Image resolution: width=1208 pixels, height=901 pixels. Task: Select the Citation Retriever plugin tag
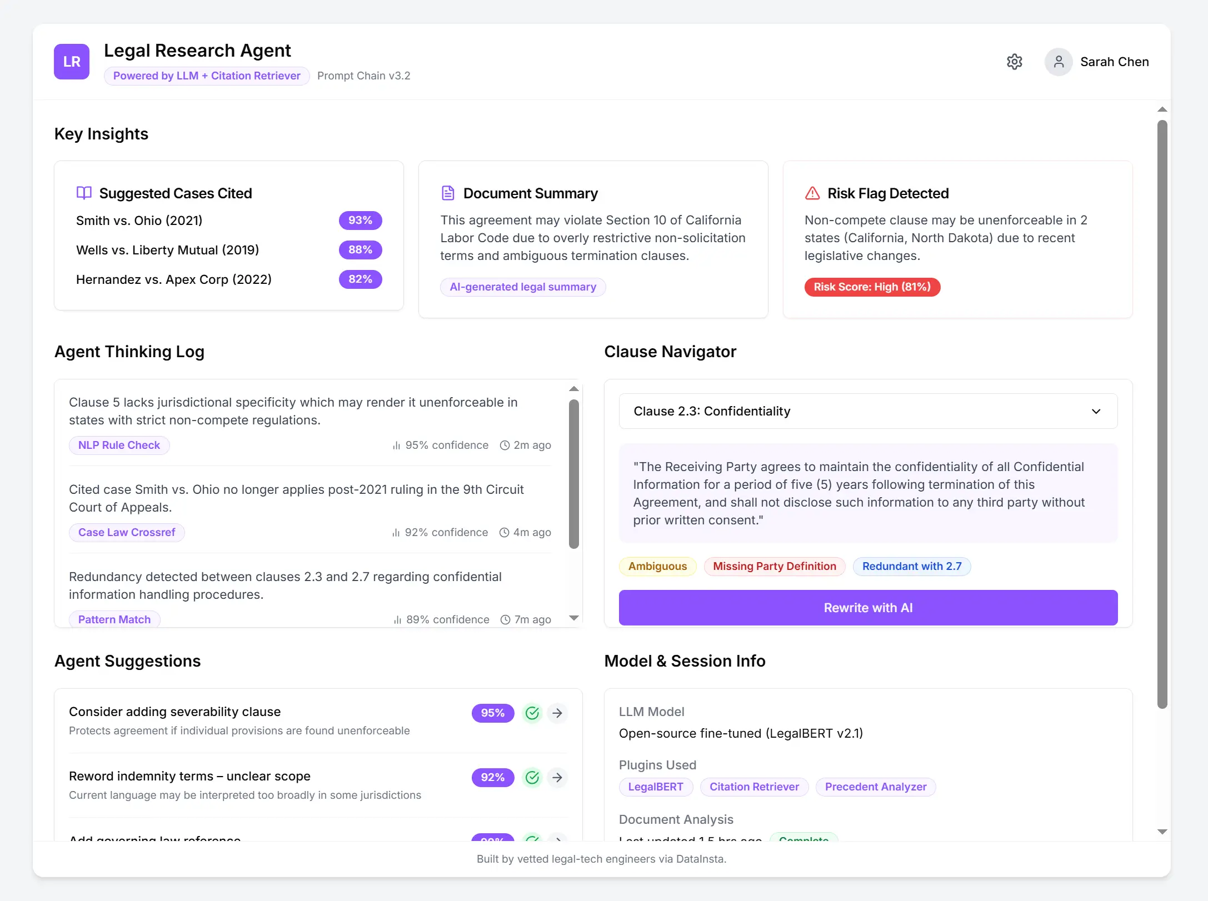(x=754, y=787)
